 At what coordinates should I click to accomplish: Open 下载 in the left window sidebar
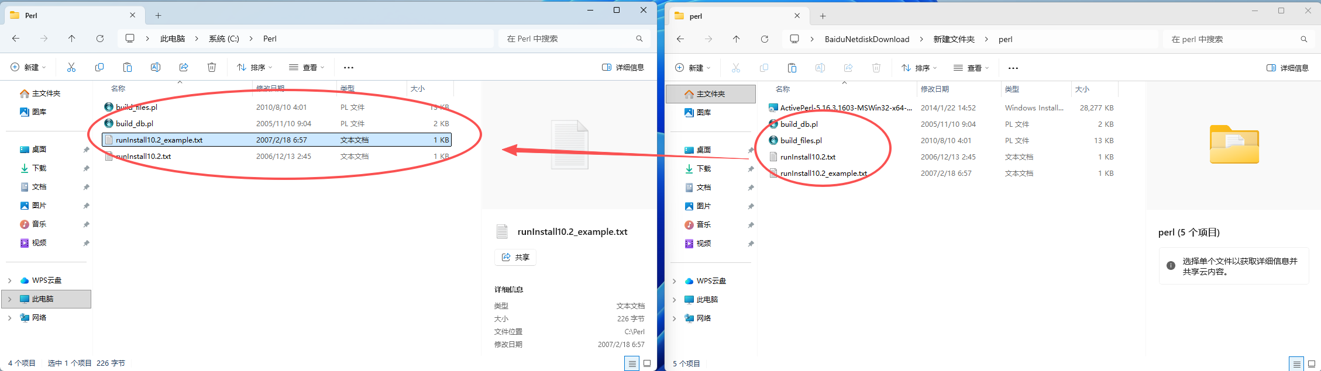click(x=39, y=168)
